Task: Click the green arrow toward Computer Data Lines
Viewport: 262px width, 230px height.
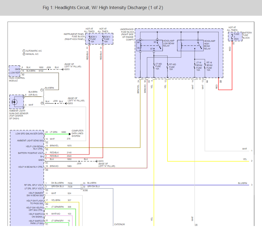Action: [x=70, y=134]
